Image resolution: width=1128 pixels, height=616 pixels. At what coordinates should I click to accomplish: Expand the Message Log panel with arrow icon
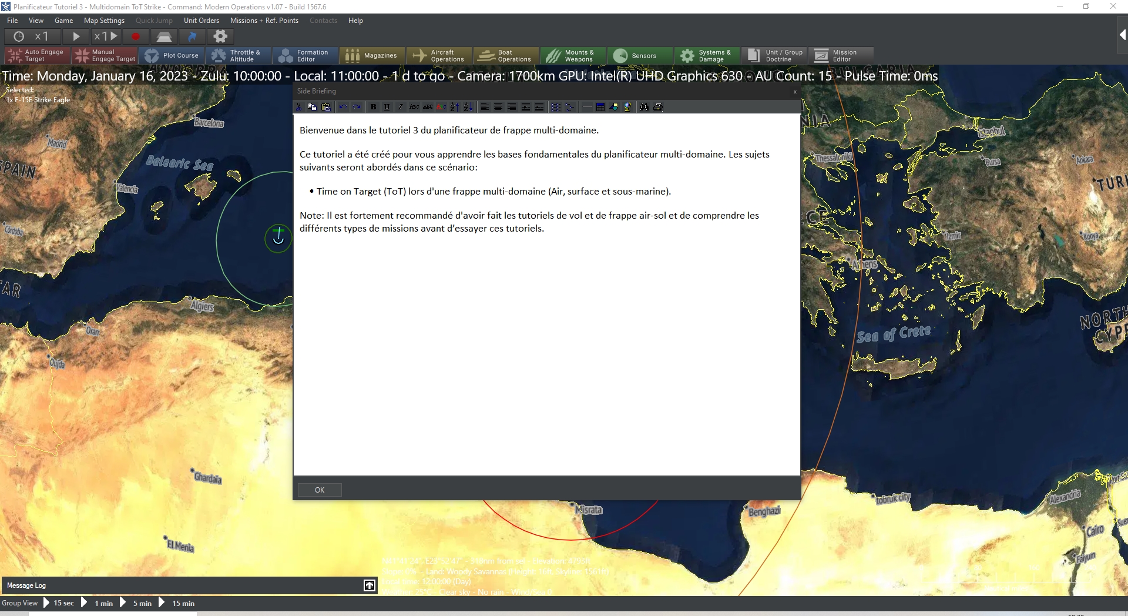(x=370, y=585)
